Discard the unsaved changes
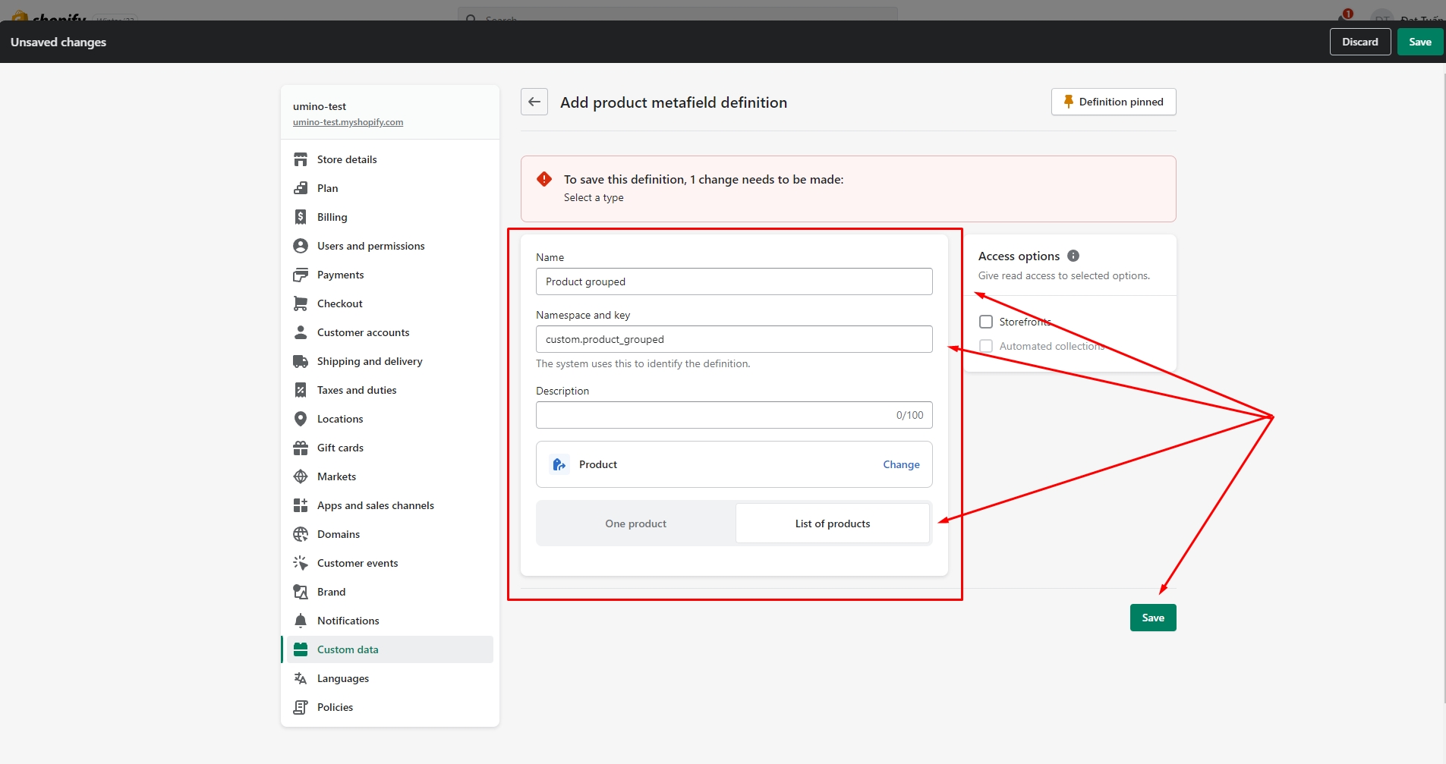The width and height of the screenshot is (1446, 764). pyautogui.click(x=1359, y=42)
